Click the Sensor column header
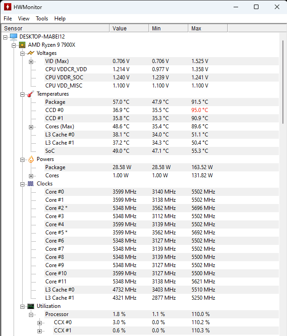287x336 pixels. tap(55, 28)
